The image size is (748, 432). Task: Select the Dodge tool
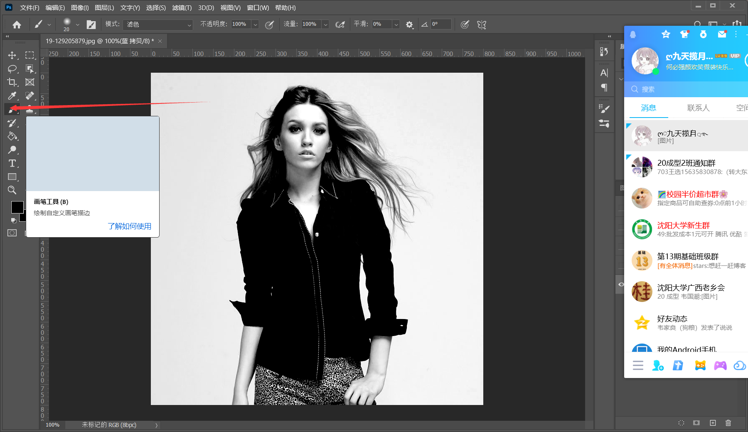12,150
